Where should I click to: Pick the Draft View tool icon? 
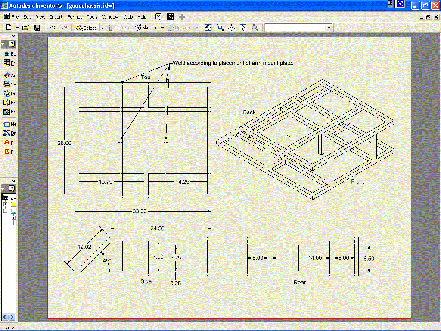[7, 133]
